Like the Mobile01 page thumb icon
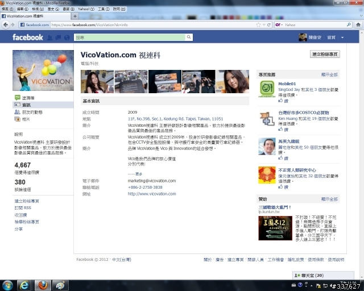This screenshot has height=291, width=364. [x=280, y=101]
